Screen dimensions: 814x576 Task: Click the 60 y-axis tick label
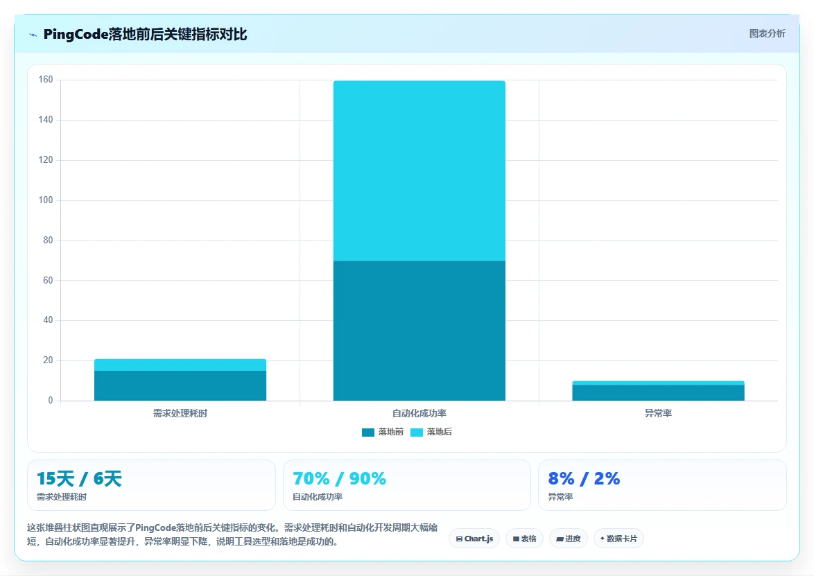pyautogui.click(x=48, y=280)
